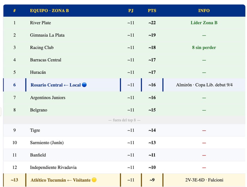Click the Rosario Central ← Local label

tap(56, 85)
